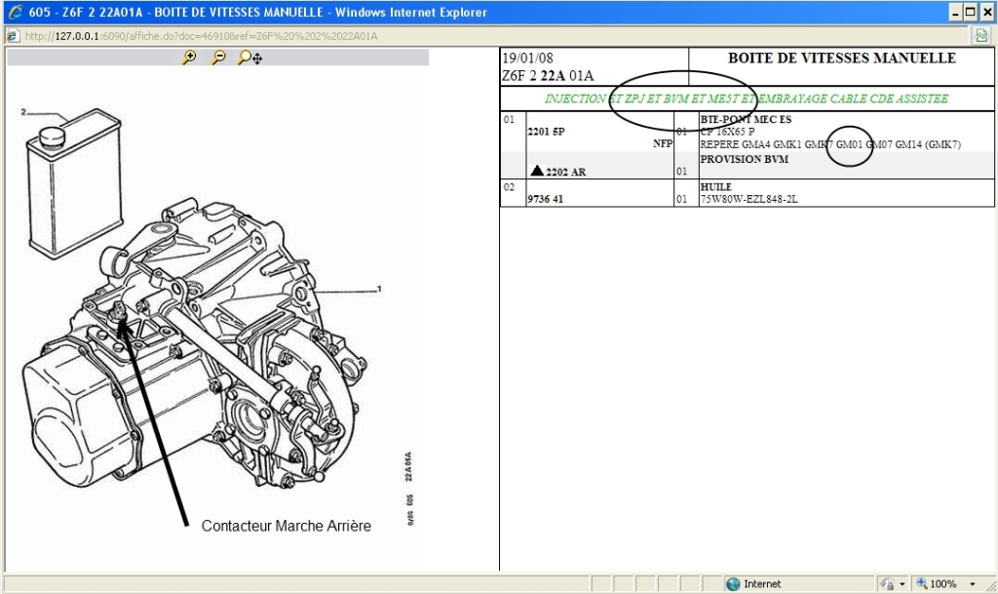Maximize the Internet Explorer window
Image resolution: width=998 pixels, height=594 pixels.
(969, 13)
